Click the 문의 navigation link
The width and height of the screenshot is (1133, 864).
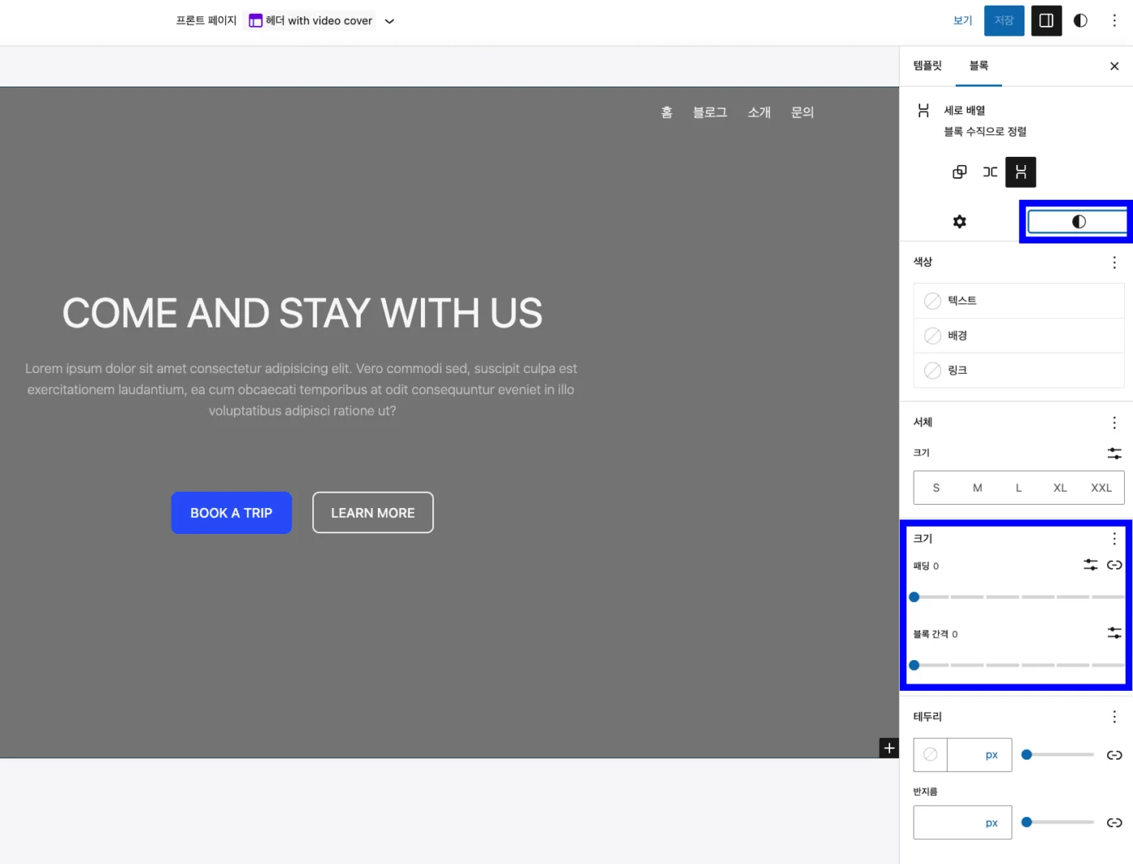[x=802, y=112]
